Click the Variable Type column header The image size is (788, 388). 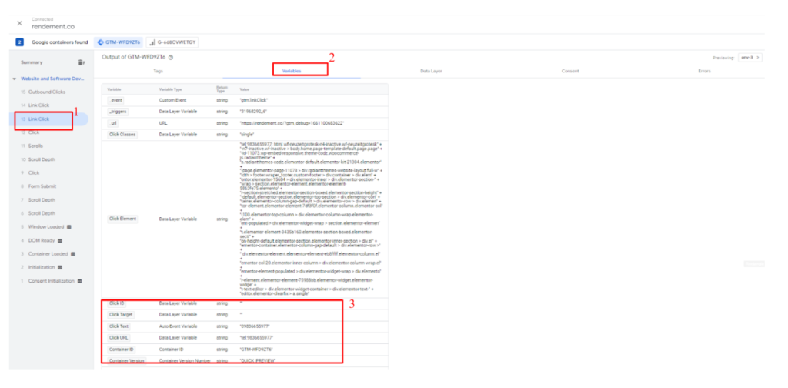click(169, 89)
